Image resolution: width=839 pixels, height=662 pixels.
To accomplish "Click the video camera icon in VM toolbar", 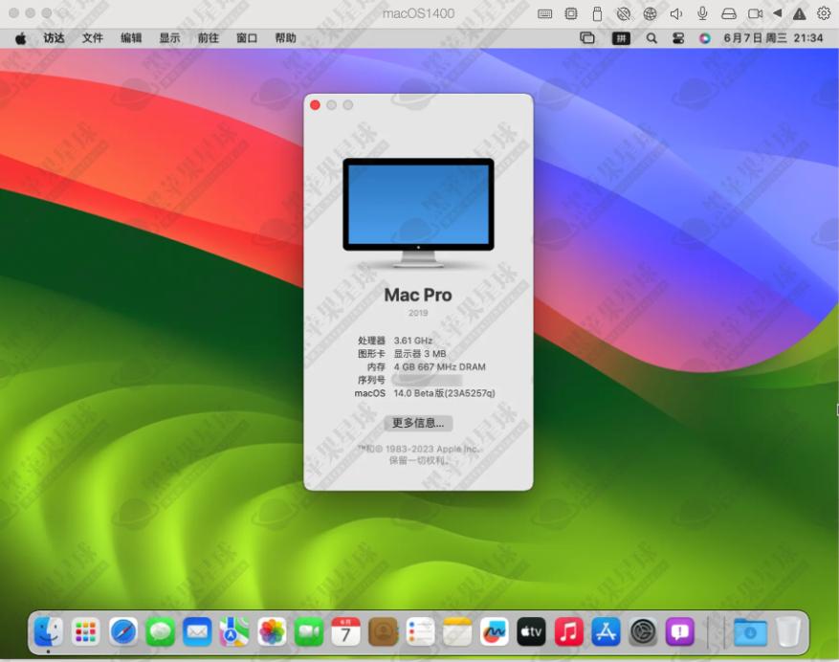I will (x=755, y=14).
